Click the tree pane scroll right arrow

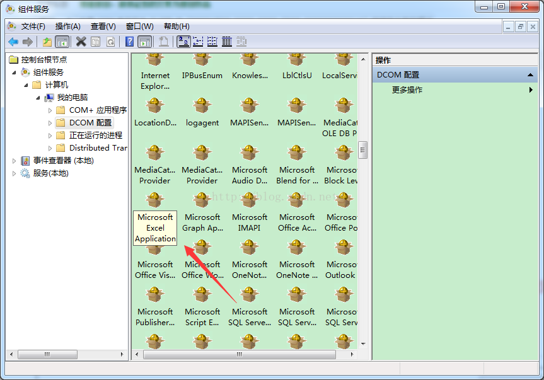pyautogui.click(x=122, y=354)
